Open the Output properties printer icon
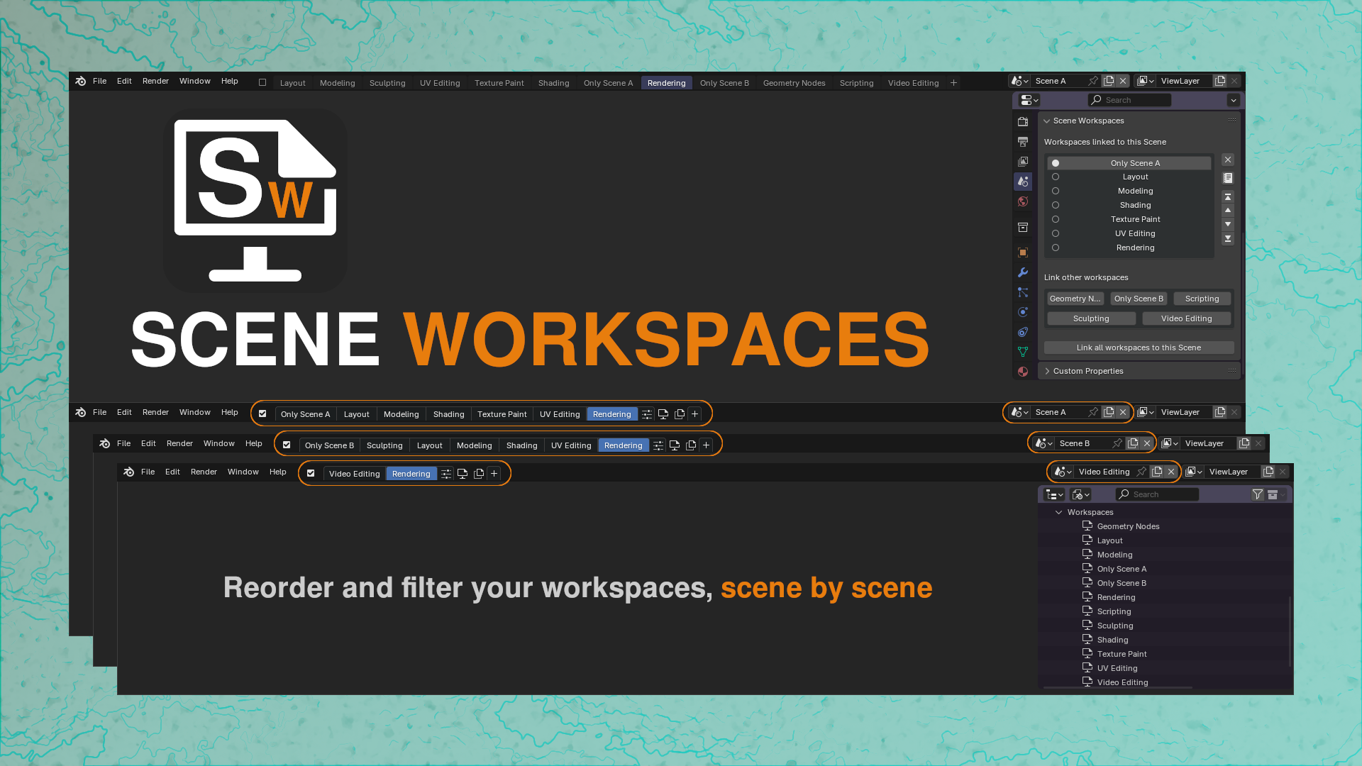This screenshot has height=766, width=1362. [x=1023, y=142]
